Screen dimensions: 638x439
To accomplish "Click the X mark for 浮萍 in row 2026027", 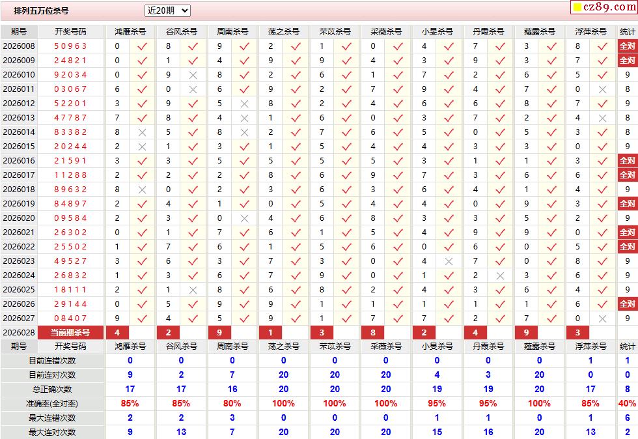I will (603, 319).
